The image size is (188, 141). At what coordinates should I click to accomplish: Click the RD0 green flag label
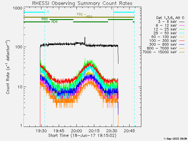[45, 19]
